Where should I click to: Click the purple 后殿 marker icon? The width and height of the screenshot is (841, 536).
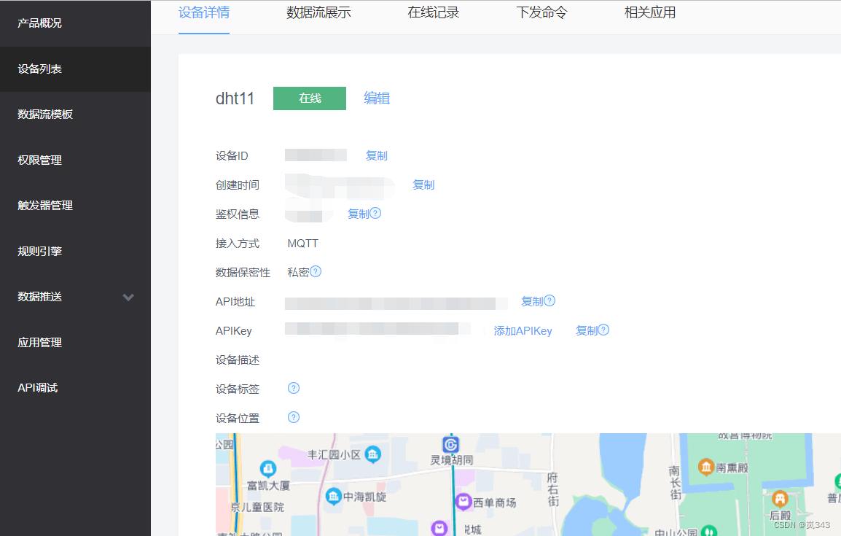(780, 500)
